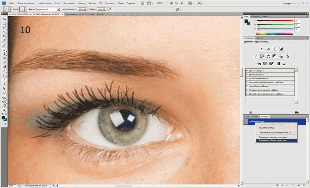Viewport: 310px width, 188px height.
Task: Click the foreground color swatch in Цвет panel
Action: click(246, 21)
